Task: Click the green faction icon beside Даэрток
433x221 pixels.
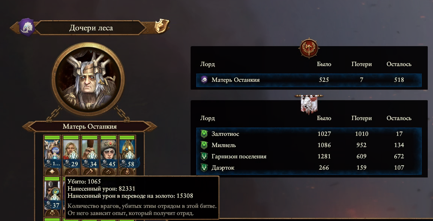Action: (x=204, y=168)
